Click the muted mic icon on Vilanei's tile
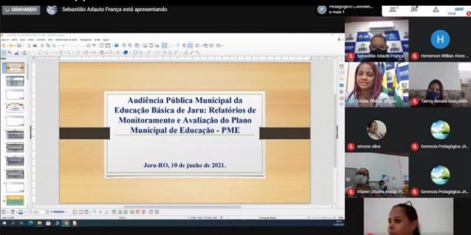 [351, 192]
